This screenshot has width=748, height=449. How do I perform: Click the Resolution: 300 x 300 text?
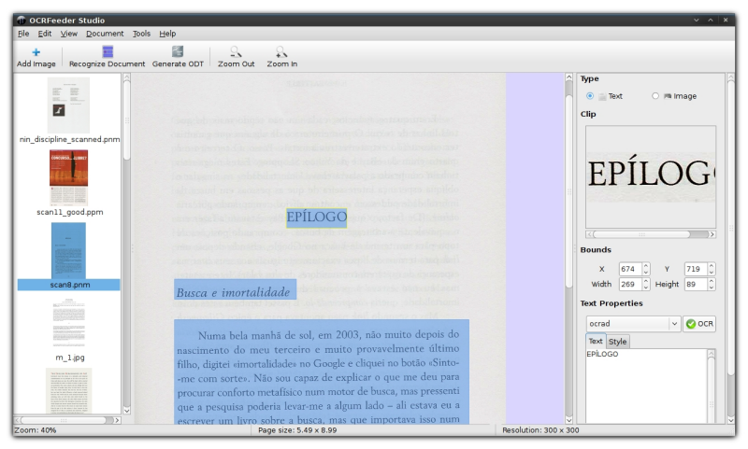540,430
